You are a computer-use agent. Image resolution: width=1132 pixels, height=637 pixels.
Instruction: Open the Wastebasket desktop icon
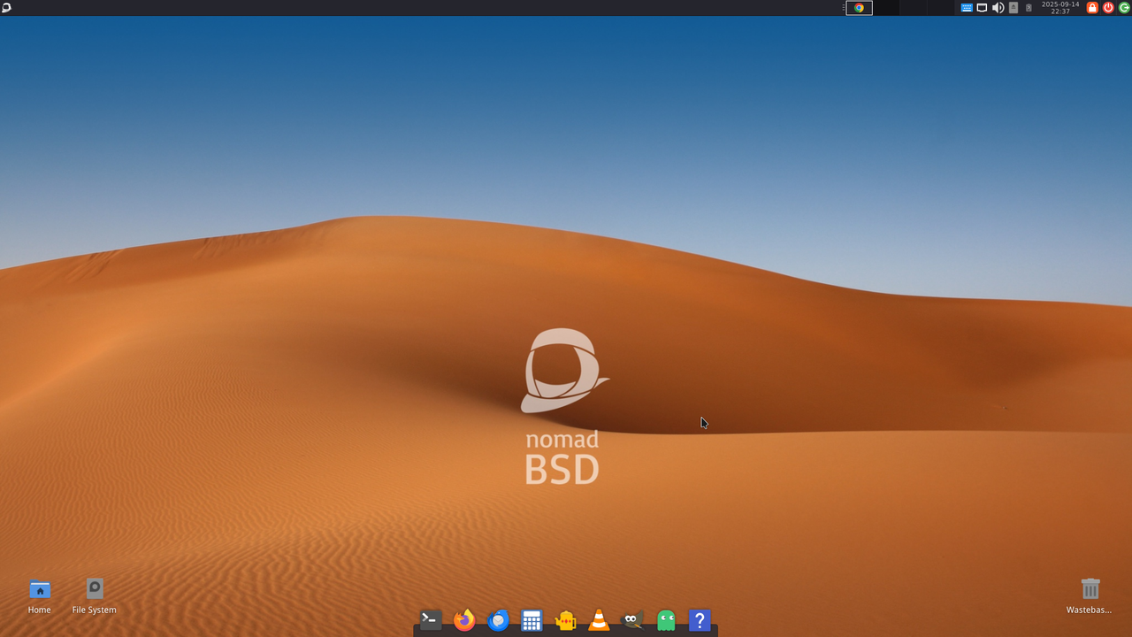coord(1090,595)
